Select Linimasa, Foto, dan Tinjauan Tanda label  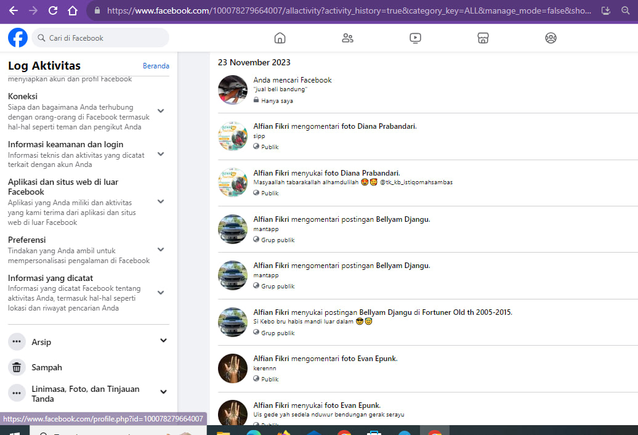tap(86, 394)
